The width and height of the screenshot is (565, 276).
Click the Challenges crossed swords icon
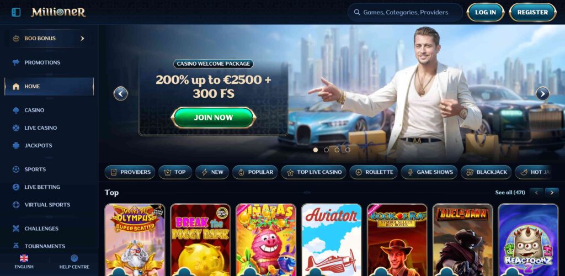coord(16,229)
